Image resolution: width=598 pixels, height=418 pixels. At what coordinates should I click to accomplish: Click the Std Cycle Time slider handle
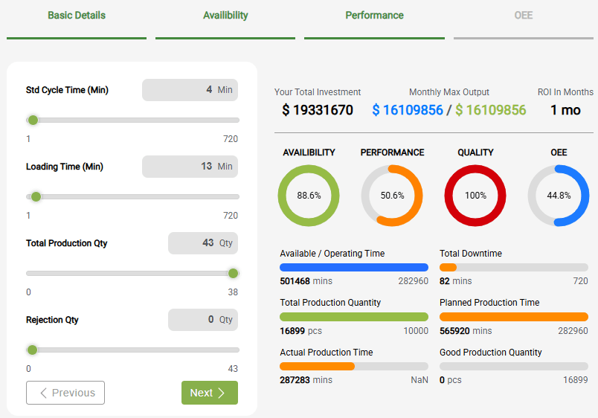pos(33,120)
